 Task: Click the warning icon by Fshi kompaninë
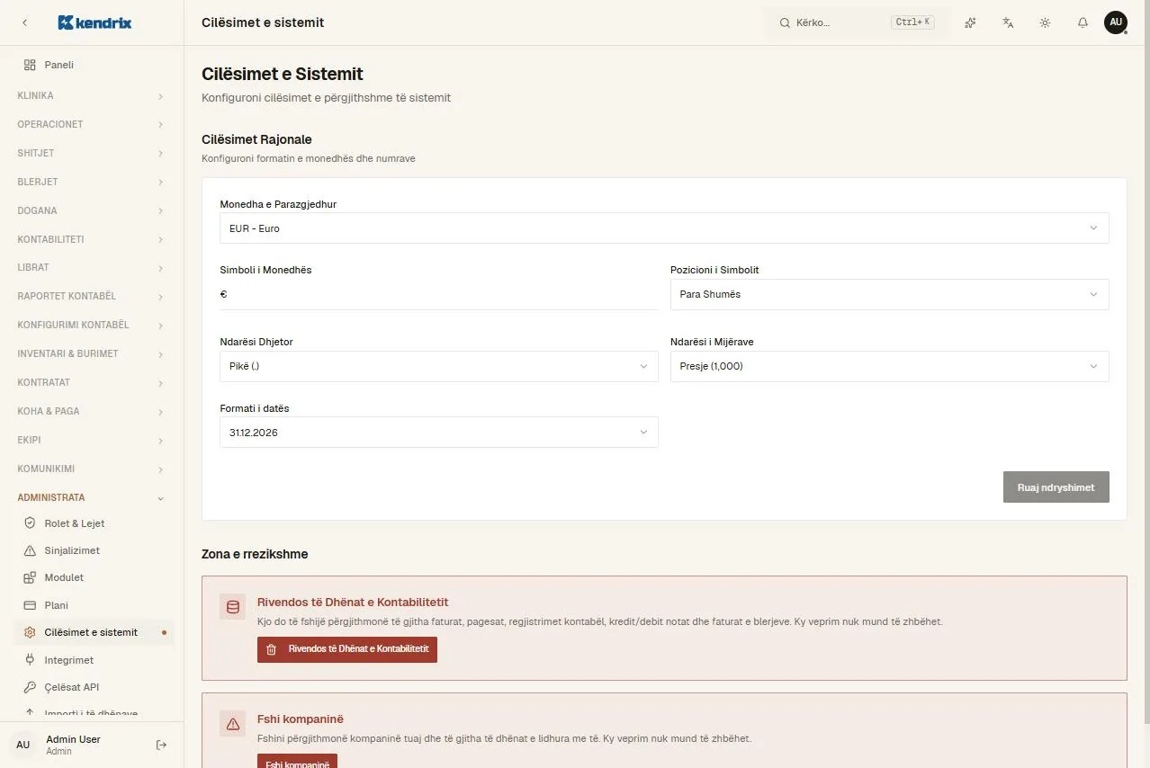tap(233, 724)
